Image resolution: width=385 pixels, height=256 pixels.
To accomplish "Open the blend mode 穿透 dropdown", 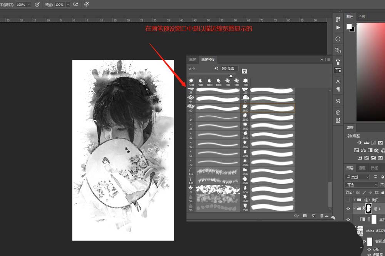I will pyautogui.click(x=362, y=185).
